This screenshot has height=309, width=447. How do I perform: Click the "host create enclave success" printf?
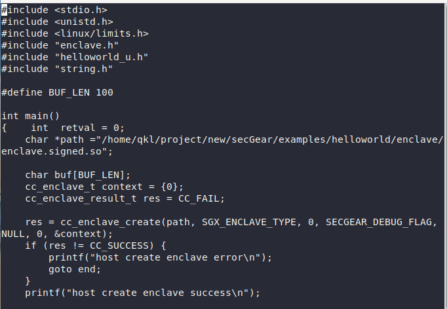tap(142, 293)
